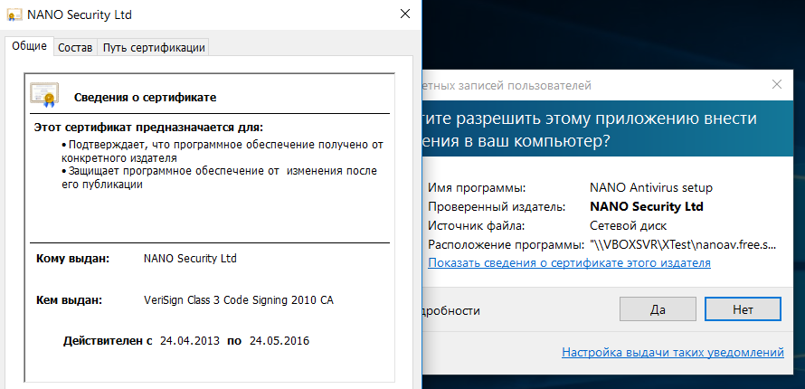Select the expiry date 24.05.2016

tap(278, 341)
